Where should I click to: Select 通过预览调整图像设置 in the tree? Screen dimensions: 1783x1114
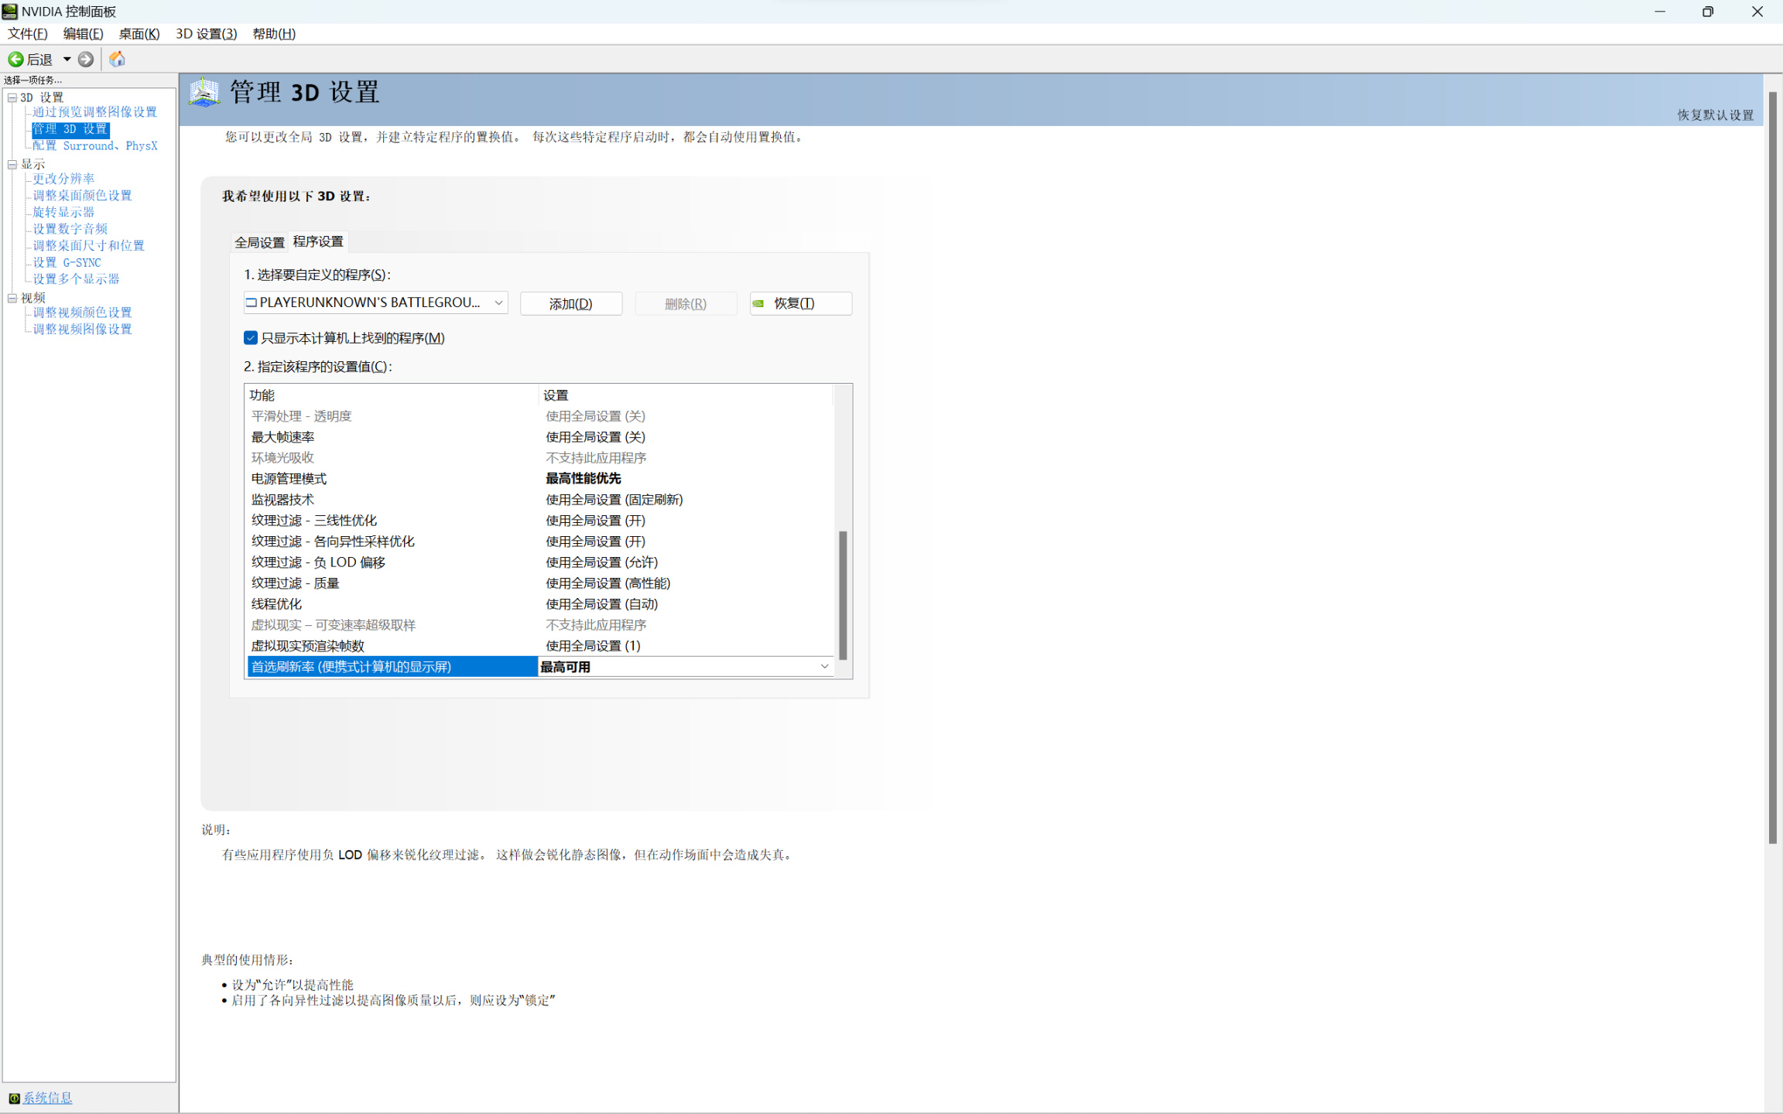[94, 112]
